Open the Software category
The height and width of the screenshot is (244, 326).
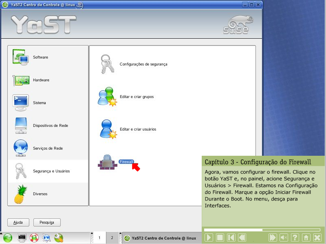(40, 57)
